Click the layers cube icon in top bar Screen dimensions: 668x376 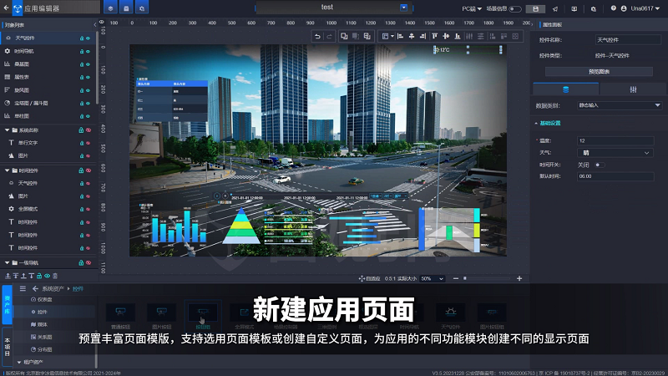click(x=110, y=8)
